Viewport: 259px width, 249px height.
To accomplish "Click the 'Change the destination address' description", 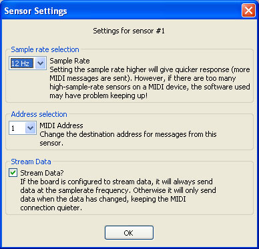I will (128, 139).
